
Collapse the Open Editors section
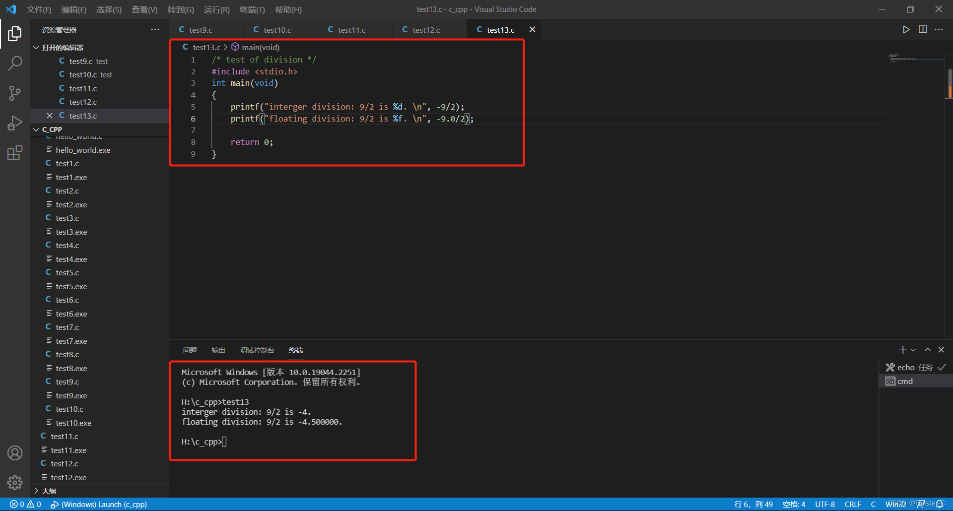pyautogui.click(x=99, y=48)
